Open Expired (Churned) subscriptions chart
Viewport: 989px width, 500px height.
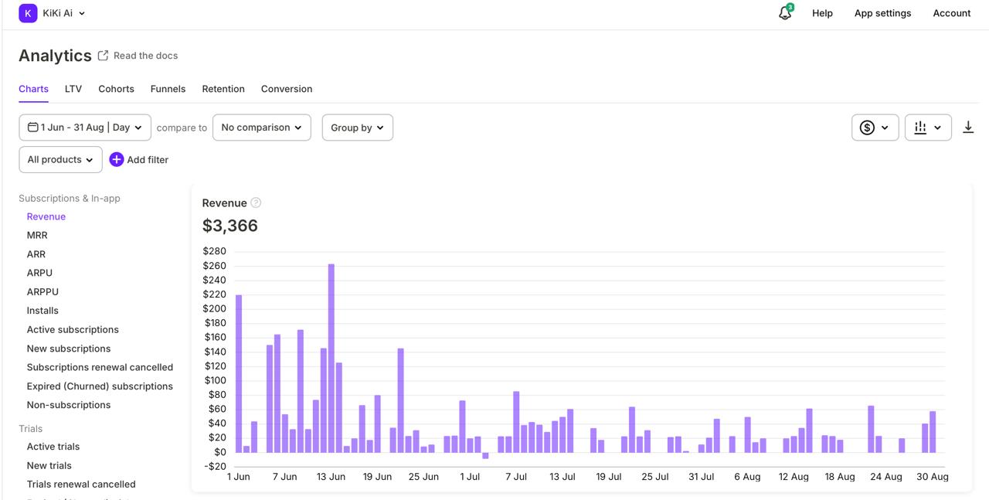(x=100, y=386)
